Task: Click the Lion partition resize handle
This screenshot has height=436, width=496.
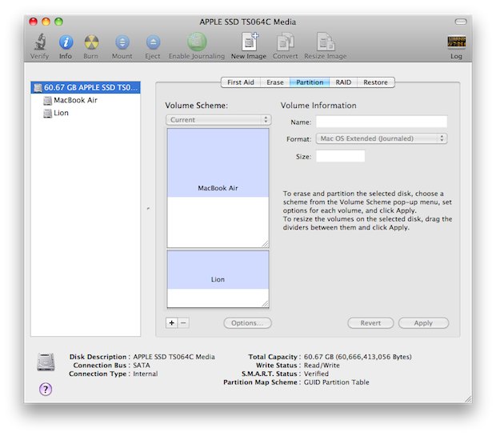Action: coord(265,303)
